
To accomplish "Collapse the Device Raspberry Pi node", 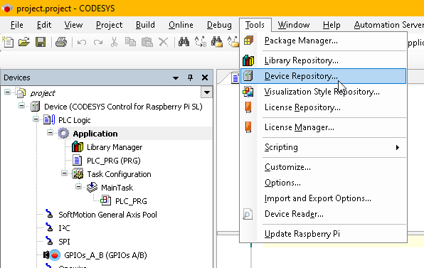I will coord(21,105).
